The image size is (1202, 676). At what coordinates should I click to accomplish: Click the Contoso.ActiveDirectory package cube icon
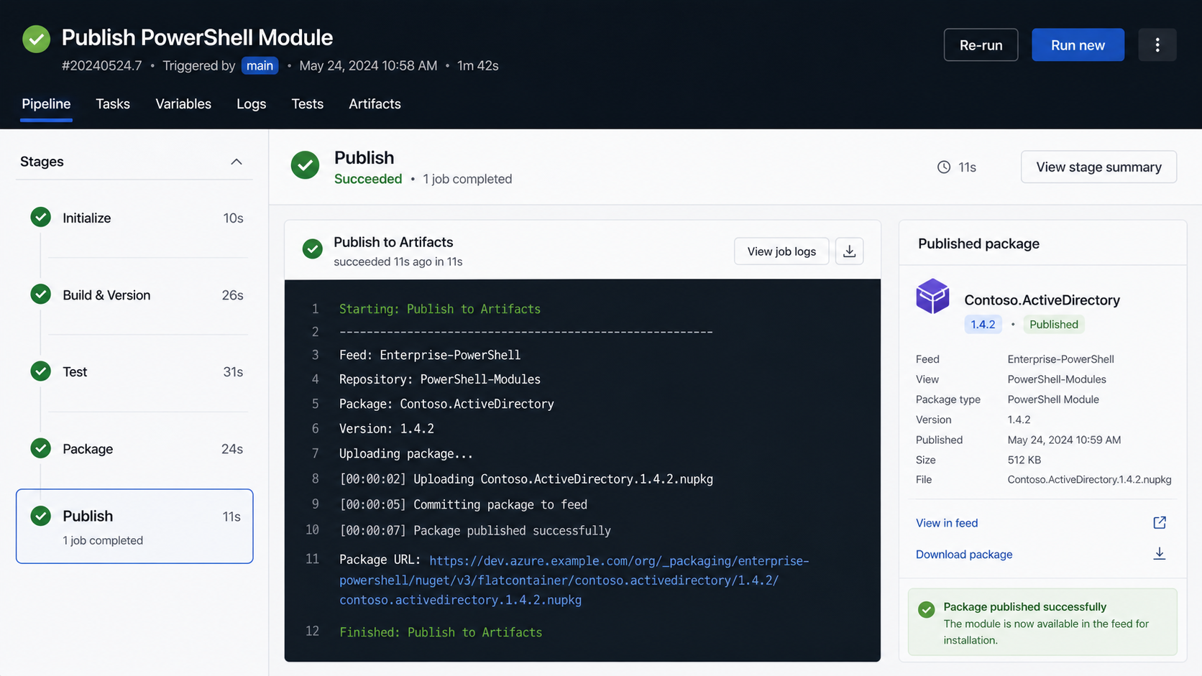click(x=932, y=296)
